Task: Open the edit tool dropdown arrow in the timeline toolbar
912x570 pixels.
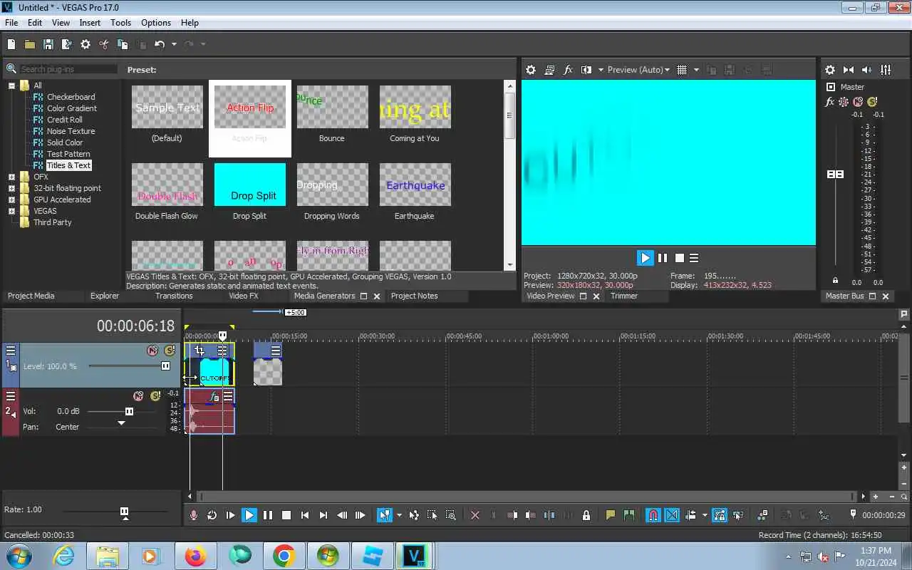Action: (399, 515)
